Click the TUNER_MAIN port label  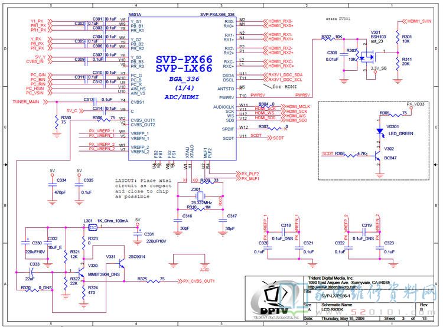26,102
